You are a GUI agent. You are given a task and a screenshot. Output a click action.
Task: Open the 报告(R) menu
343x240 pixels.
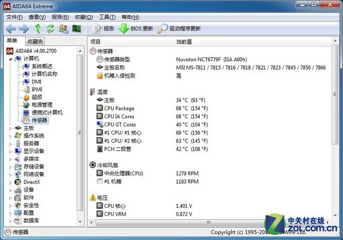[60, 17]
